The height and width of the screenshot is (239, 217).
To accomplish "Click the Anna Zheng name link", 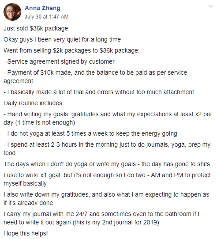I will (43, 8).
